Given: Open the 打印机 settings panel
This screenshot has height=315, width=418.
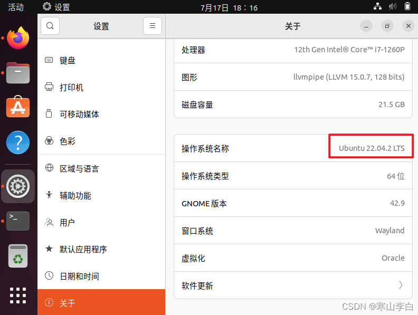Looking at the screenshot, I should click(x=101, y=88).
